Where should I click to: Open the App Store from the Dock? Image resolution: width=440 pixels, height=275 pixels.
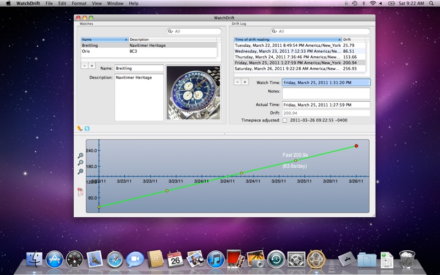tap(54, 259)
